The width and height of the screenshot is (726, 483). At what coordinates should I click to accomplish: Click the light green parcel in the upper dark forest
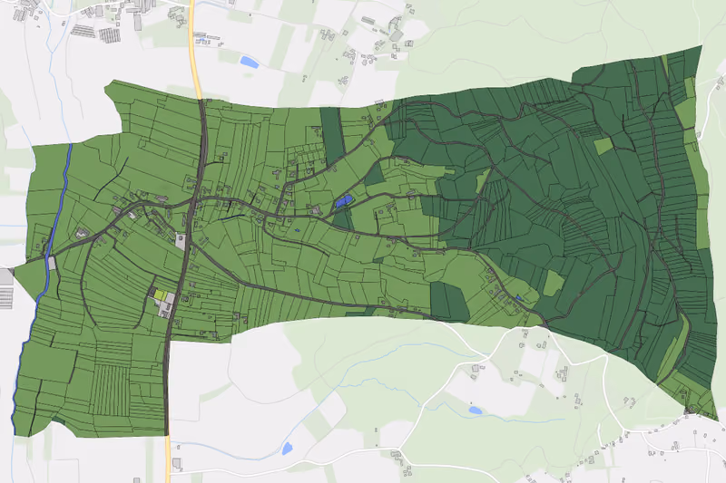click(603, 146)
